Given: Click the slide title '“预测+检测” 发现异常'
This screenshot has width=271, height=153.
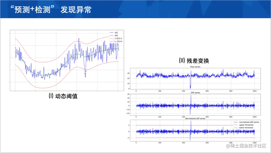Looking at the screenshot, I should 51,9.
